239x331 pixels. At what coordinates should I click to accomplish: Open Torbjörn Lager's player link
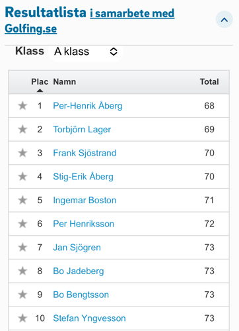point(82,129)
